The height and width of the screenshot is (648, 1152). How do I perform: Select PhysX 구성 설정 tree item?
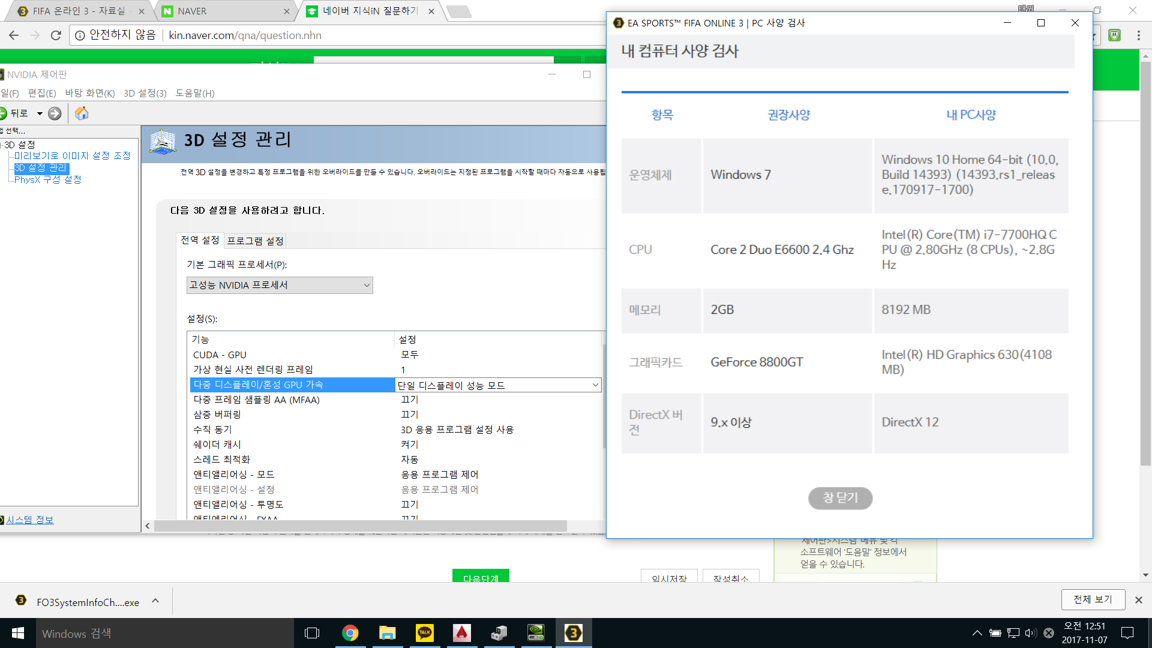pos(48,179)
